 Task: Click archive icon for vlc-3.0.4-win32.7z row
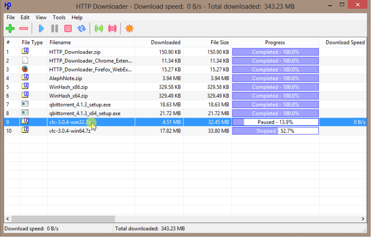coord(25,121)
